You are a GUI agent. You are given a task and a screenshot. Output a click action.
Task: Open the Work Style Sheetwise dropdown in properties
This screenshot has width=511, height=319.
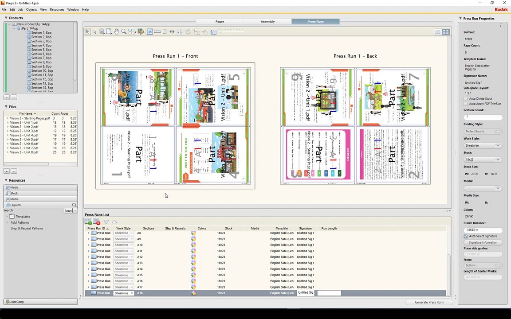(x=483, y=145)
